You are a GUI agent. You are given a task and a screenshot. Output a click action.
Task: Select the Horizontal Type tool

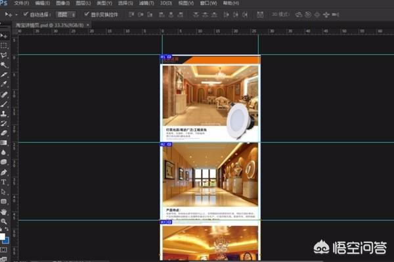pyautogui.click(x=4, y=182)
